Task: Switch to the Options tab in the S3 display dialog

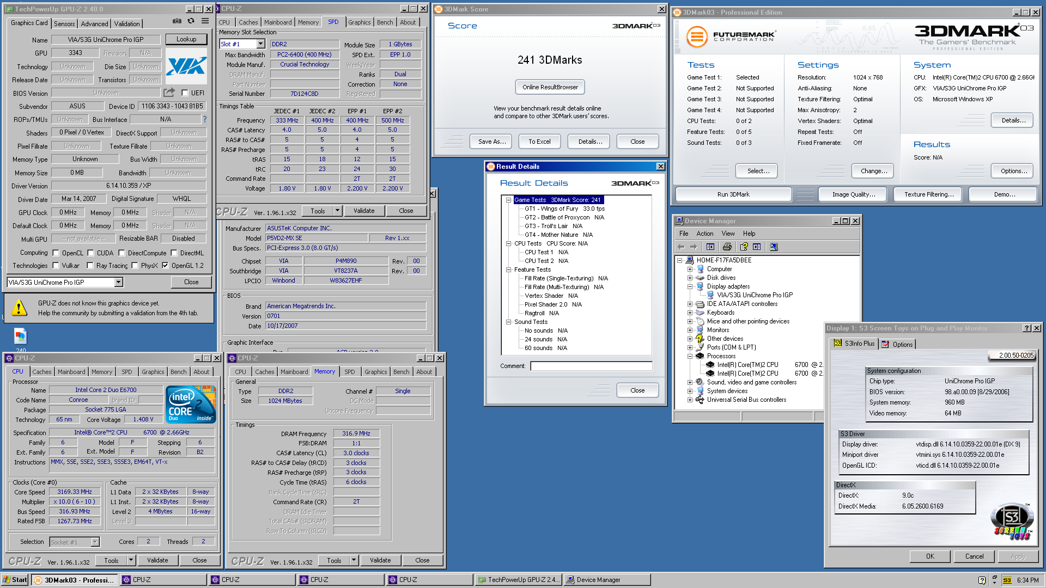Action: tap(897, 344)
